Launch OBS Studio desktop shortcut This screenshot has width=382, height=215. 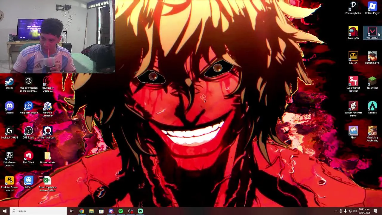29,133
